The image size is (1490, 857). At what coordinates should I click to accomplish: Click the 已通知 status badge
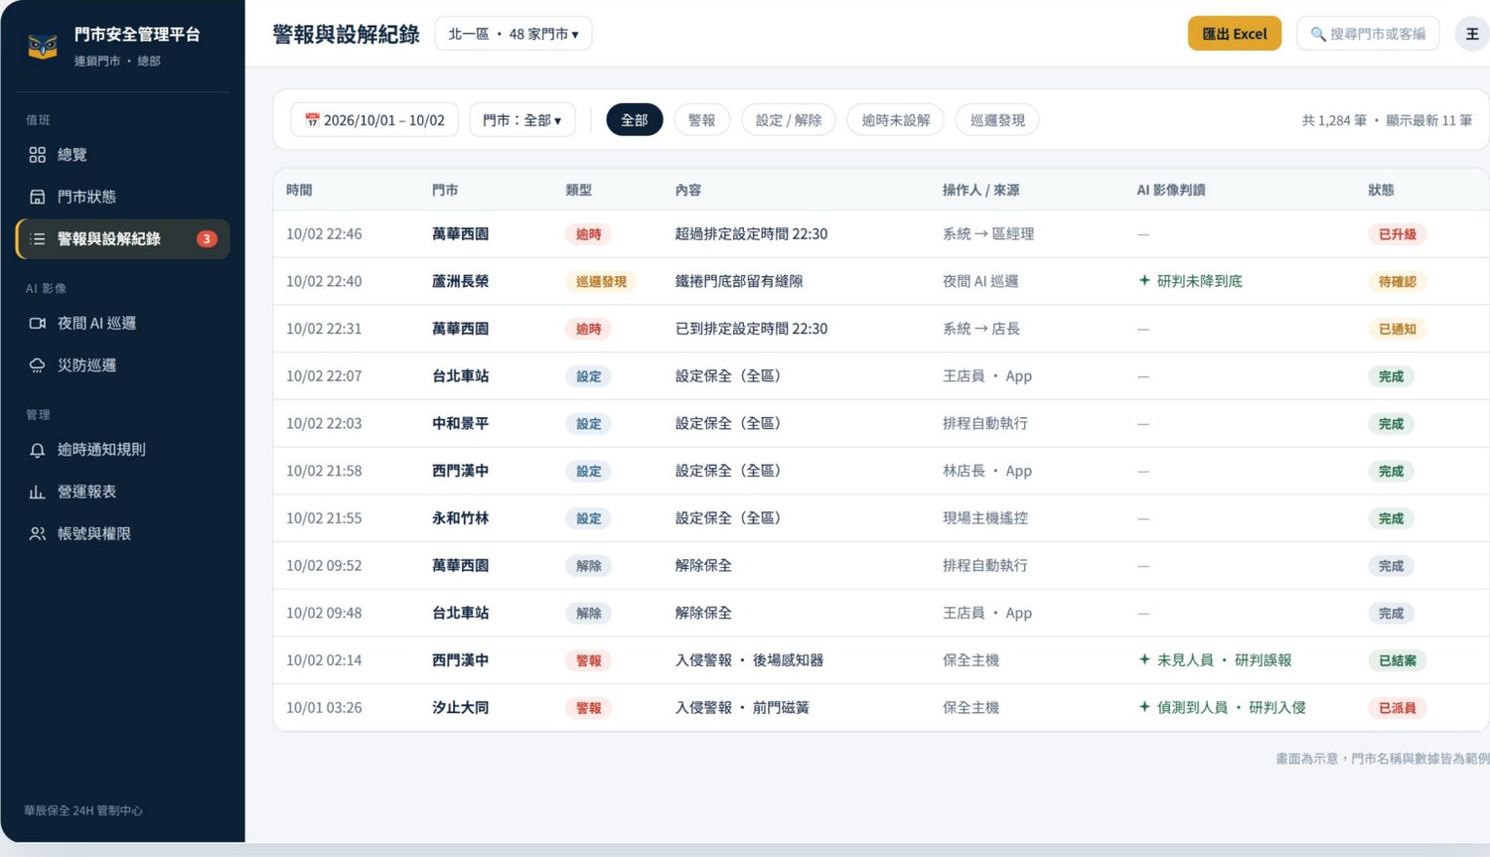[x=1397, y=329]
